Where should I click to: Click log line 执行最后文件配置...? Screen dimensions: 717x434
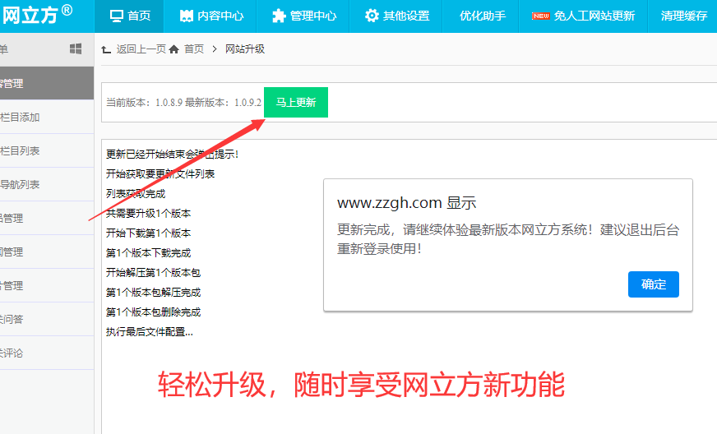coord(150,332)
